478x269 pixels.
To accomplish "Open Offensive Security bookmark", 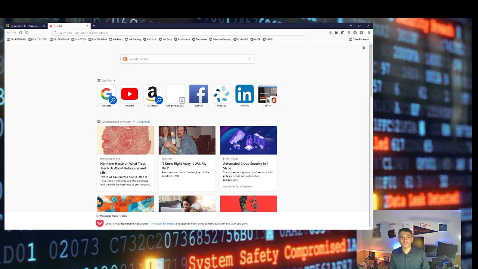I will 220,39.
